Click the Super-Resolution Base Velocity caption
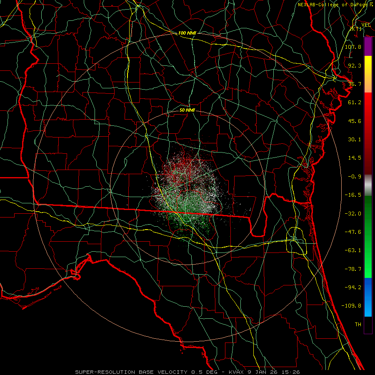Image resolution: width=375 pixels, height=375 pixels. point(187,372)
